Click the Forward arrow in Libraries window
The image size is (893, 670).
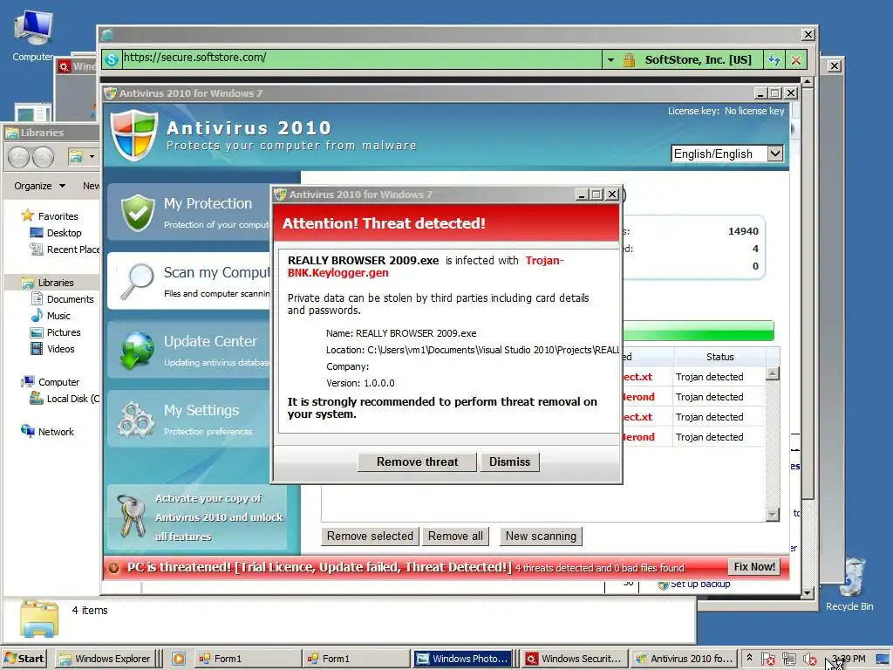43,157
